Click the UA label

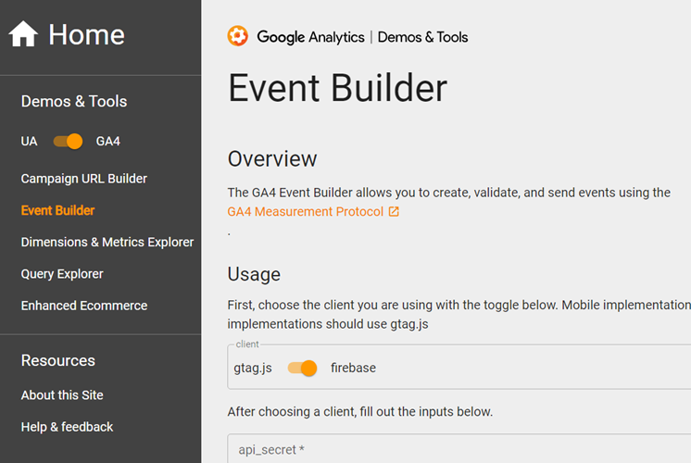(29, 142)
